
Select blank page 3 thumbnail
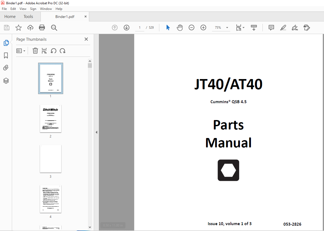click(x=51, y=159)
